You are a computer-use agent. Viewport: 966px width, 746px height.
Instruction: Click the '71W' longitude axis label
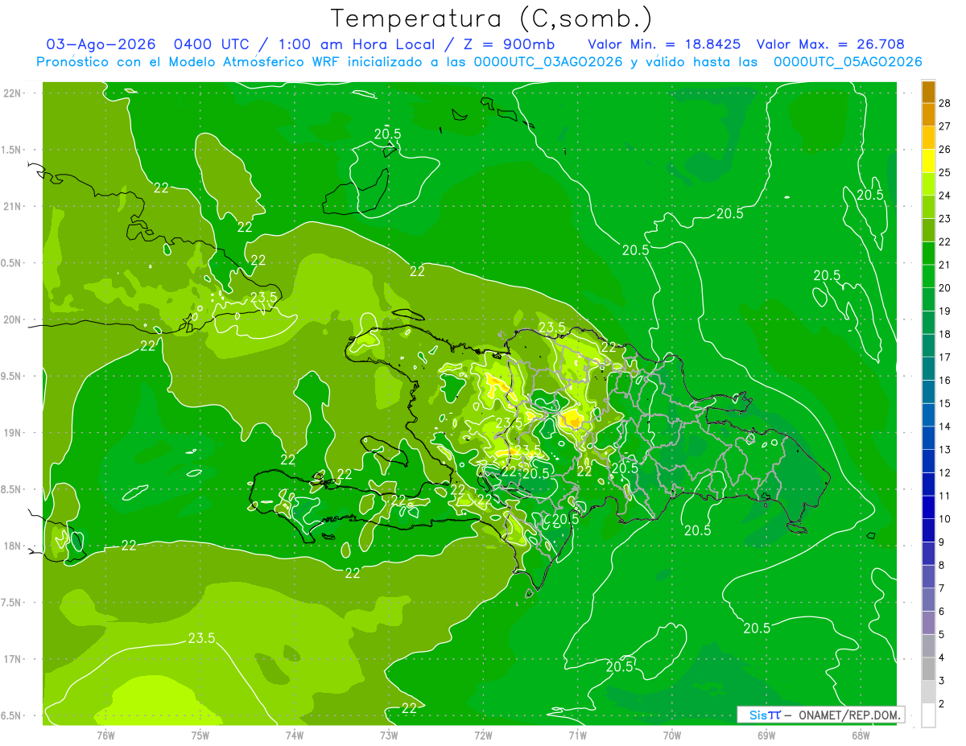click(x=577, y=734)
